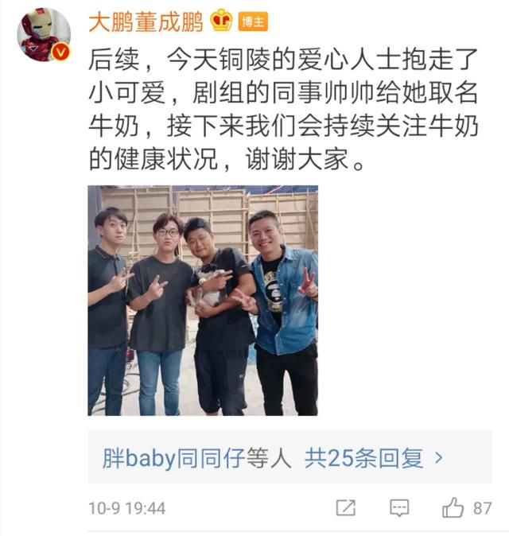
Task: Click the 10-9 19:44 timestamp
Action: click(126, 508)
